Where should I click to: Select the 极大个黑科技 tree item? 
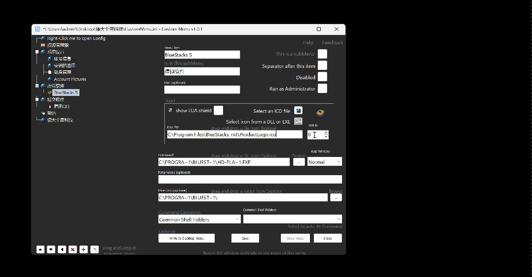pos(60,120)
